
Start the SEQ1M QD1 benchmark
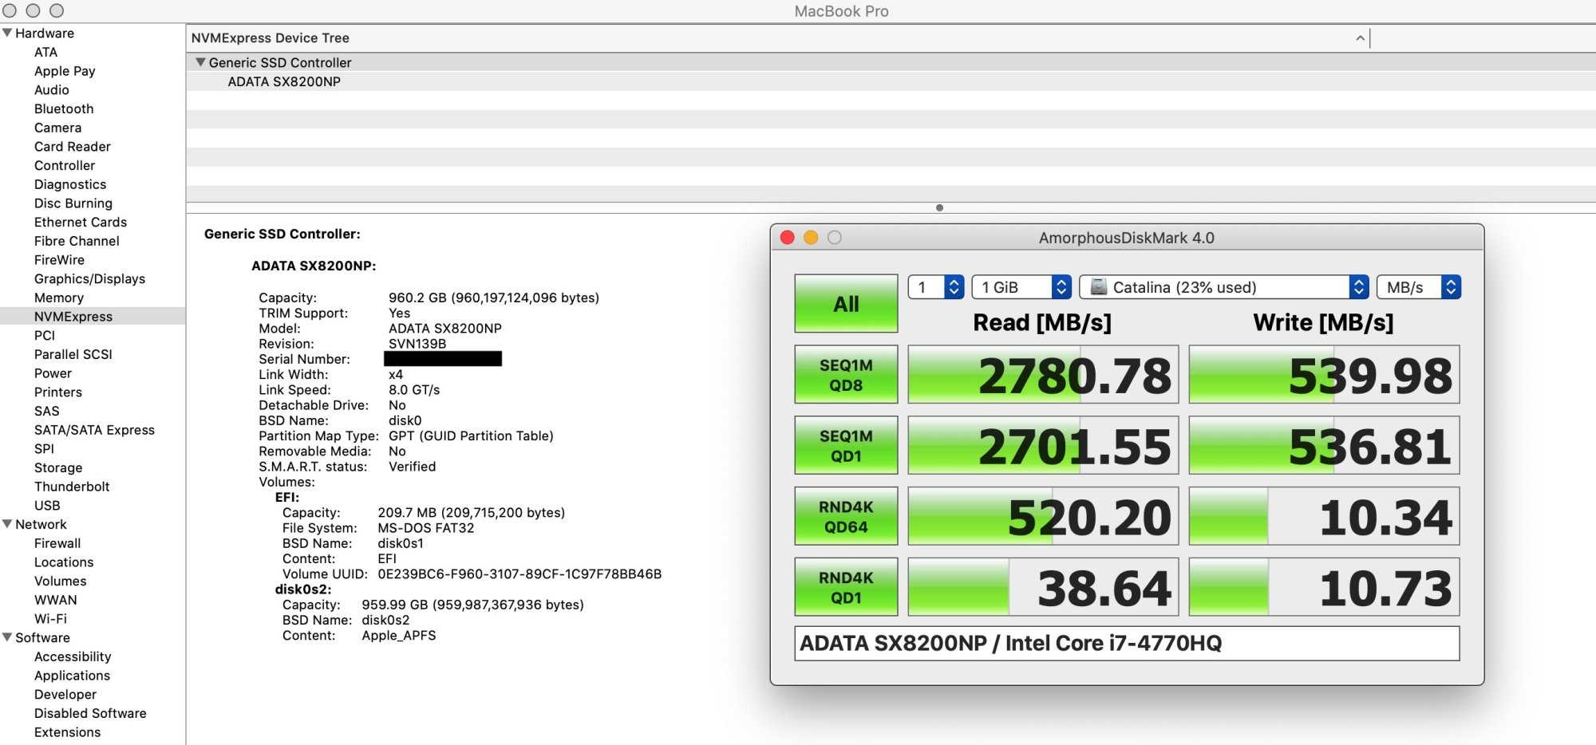coord(846,446)
